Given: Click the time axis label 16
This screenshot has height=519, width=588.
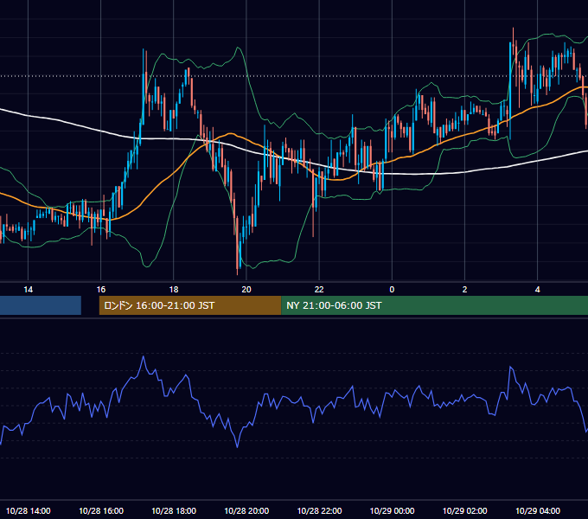Looking at the screenshot, I should click(x=101, y=290).
